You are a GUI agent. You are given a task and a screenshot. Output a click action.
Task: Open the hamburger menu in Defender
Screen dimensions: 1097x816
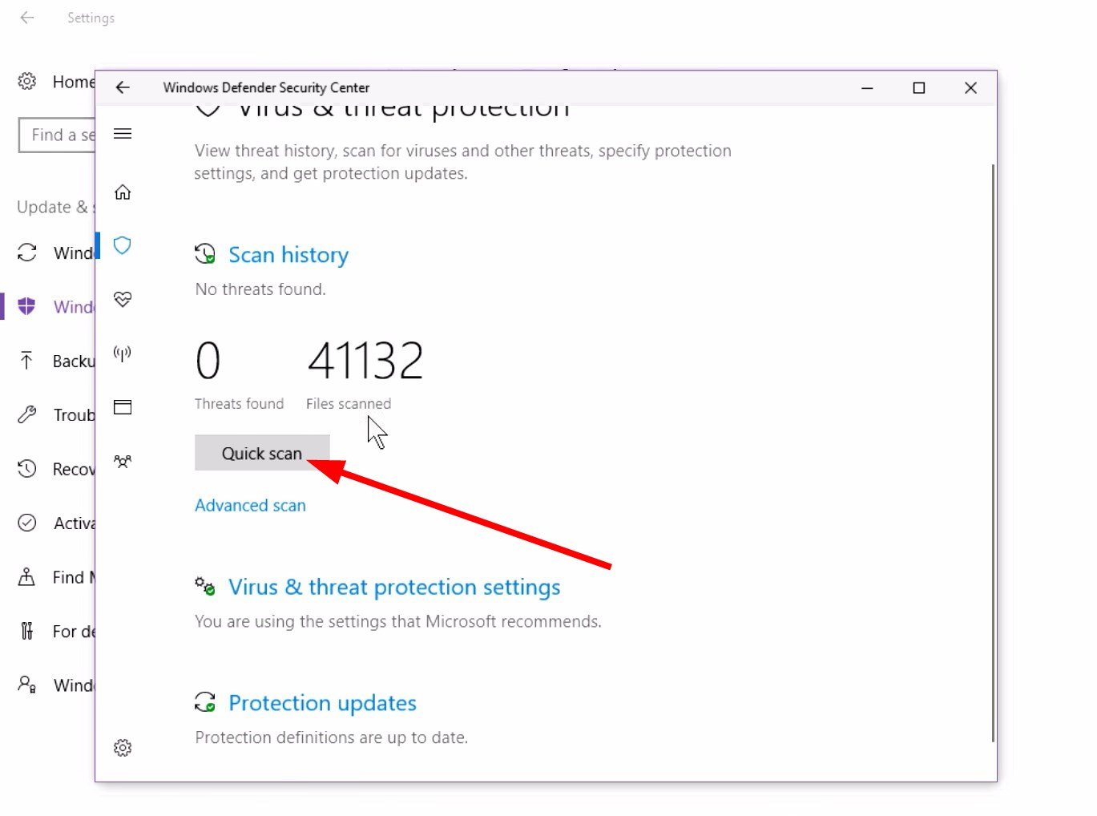(x=123, y=134)
